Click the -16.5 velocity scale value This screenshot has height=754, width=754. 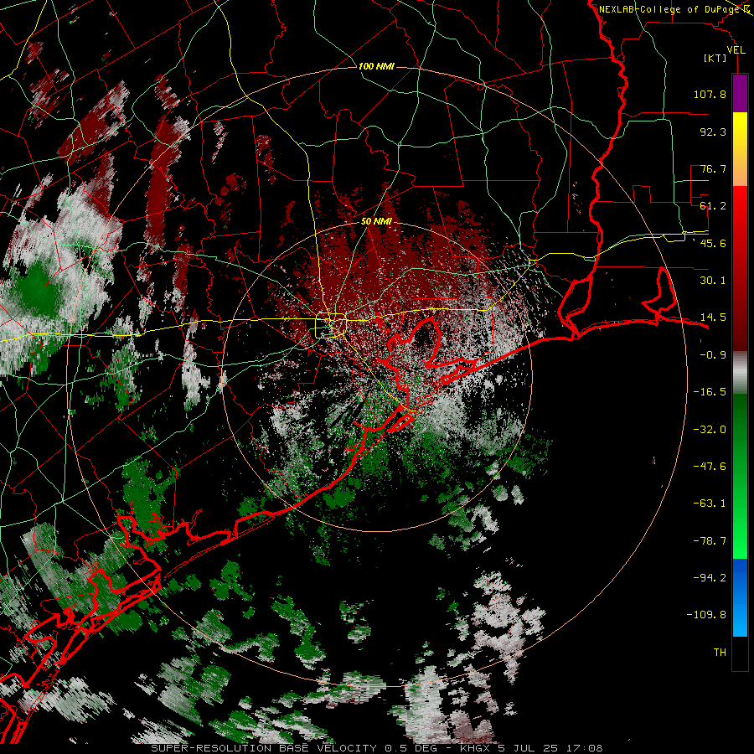710,392
